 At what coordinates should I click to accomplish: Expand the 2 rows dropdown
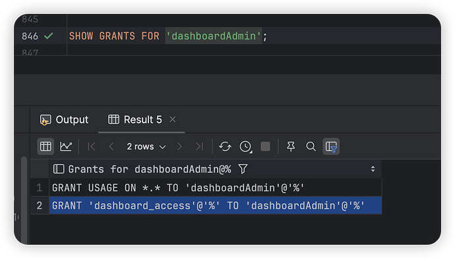pos(146,146)
